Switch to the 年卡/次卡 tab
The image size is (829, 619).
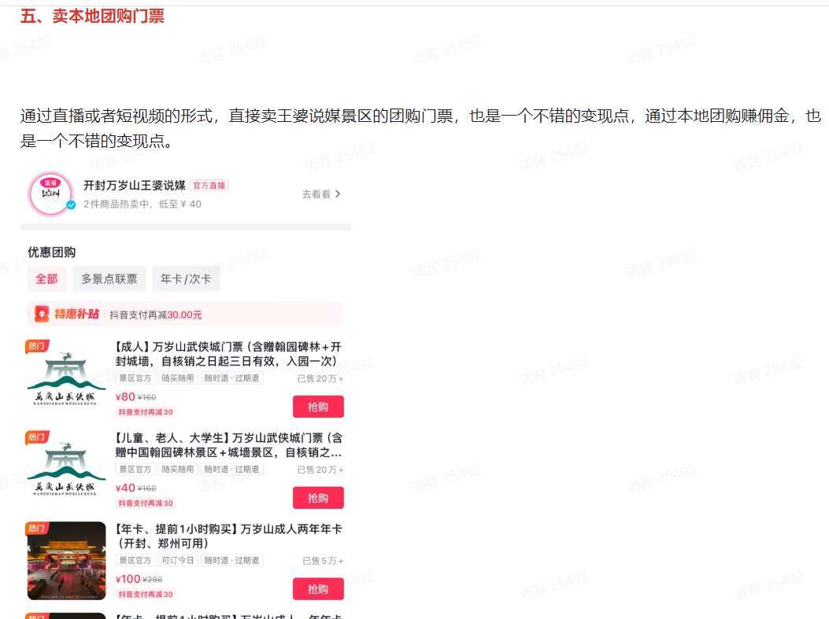[x=186, y=279]
